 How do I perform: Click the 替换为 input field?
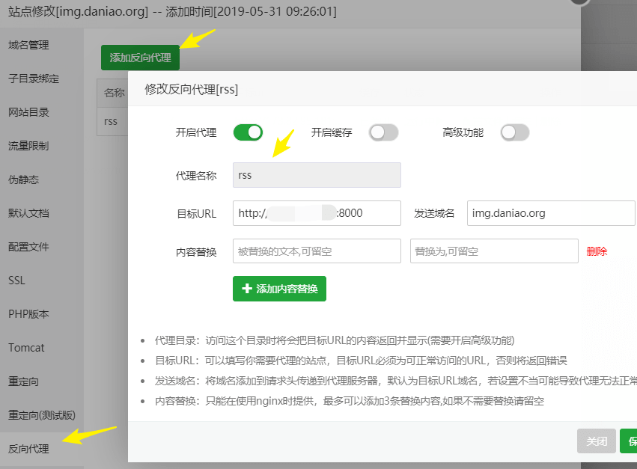pyautogui.click(x=494, y=251)
